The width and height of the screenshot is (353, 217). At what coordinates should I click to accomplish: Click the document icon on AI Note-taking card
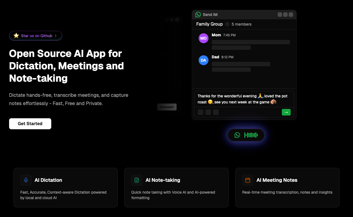[137, 180]
